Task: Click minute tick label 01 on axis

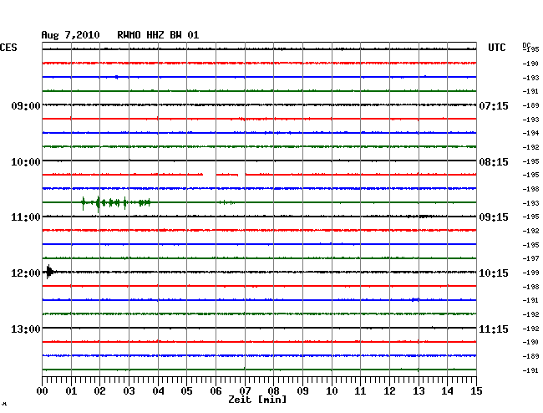Action: point(71,391)
